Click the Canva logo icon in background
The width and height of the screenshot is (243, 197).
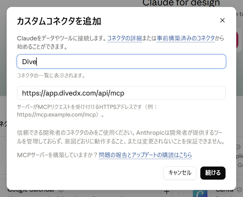(x=200, y=193)
